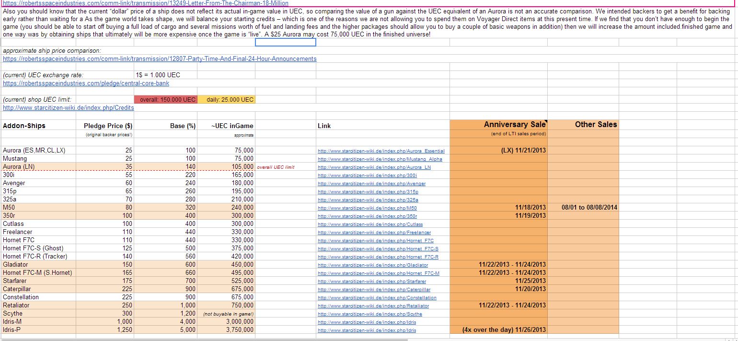Image resolution: width=738 pixels, height=341 pixels.
Task: Open the 350r wiki link
Action: pyautogui.click(x=368, y=216)
